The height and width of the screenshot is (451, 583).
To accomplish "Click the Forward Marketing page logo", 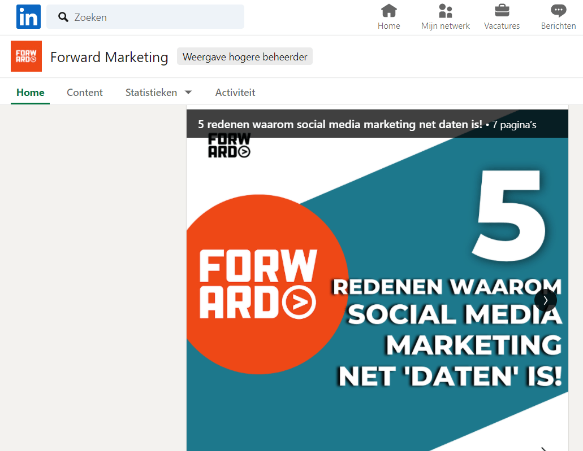I will (x=26, y=57).
